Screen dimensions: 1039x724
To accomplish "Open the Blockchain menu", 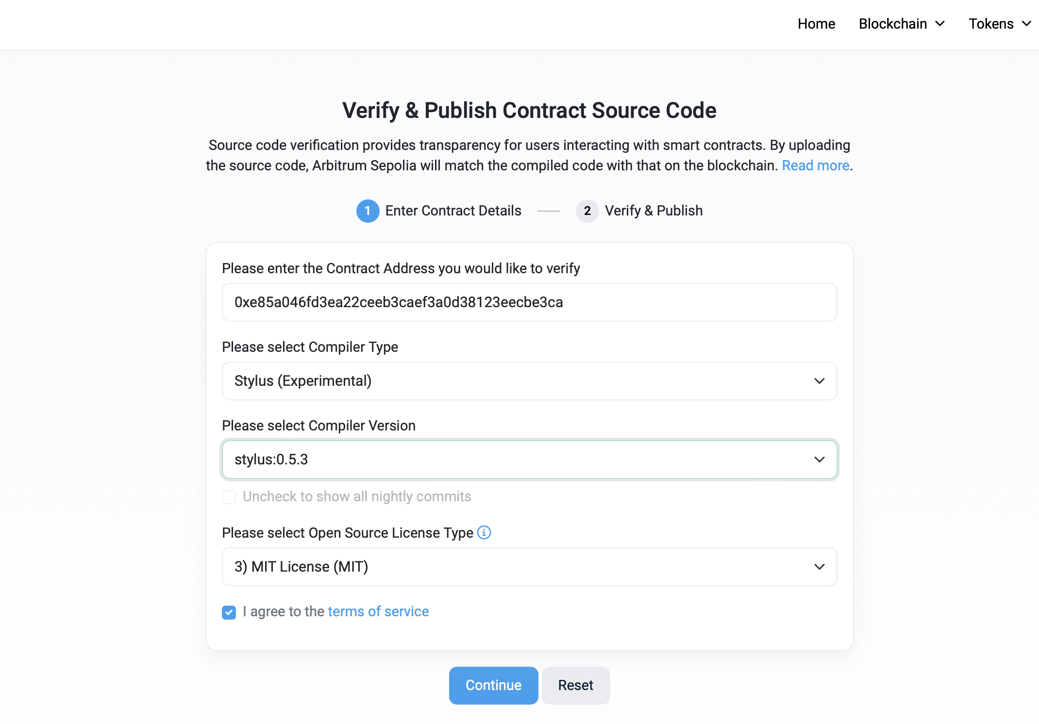I will coord(893,23).
